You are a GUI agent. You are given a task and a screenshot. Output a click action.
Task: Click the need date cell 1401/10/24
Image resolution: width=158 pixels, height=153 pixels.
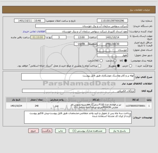point(16,106)
